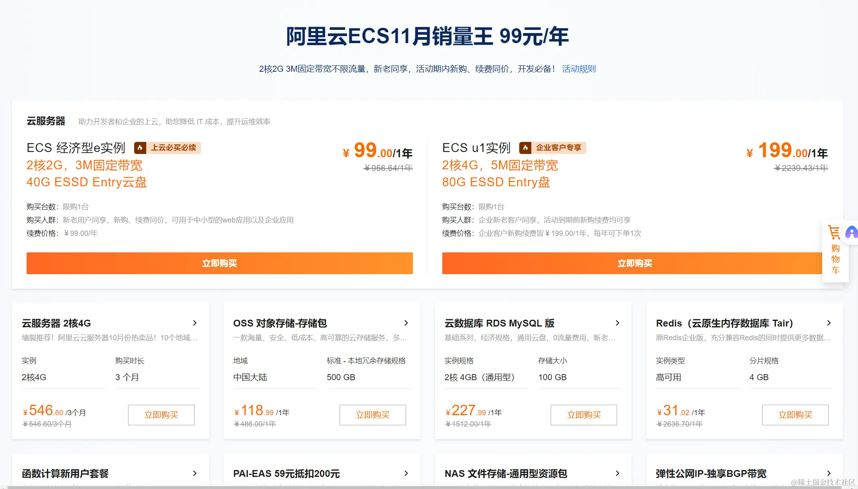The width and height of the screenshot is (858, 489).
Task: Expand 云数据库 RDS MySQL 版 card arrow
Action: point(618,323)
